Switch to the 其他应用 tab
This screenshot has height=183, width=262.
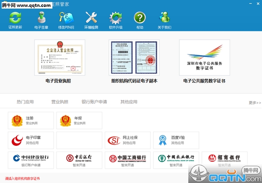click(x=129, y=102)
